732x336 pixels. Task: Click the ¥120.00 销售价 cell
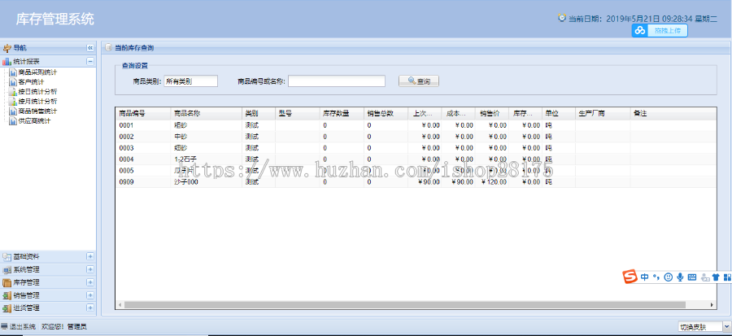pyautogui.click(x=491, y=182)
